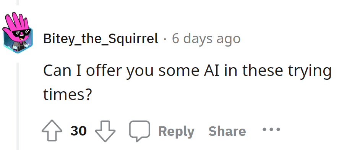Select the Share action

[227, 131]
